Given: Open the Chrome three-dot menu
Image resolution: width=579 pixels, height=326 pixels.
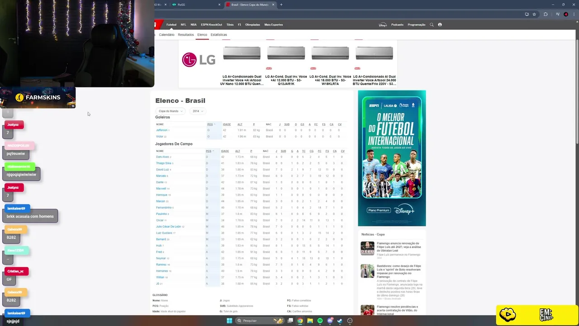Looking at the screenshot, I should pyautogui.click(x=574, y=14).
